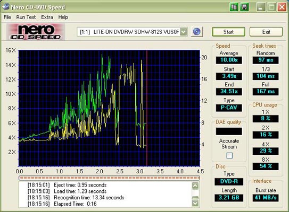Click the empty DAE quality display box
The width and height of the screenshot is (289, 212).
(229, 131)
